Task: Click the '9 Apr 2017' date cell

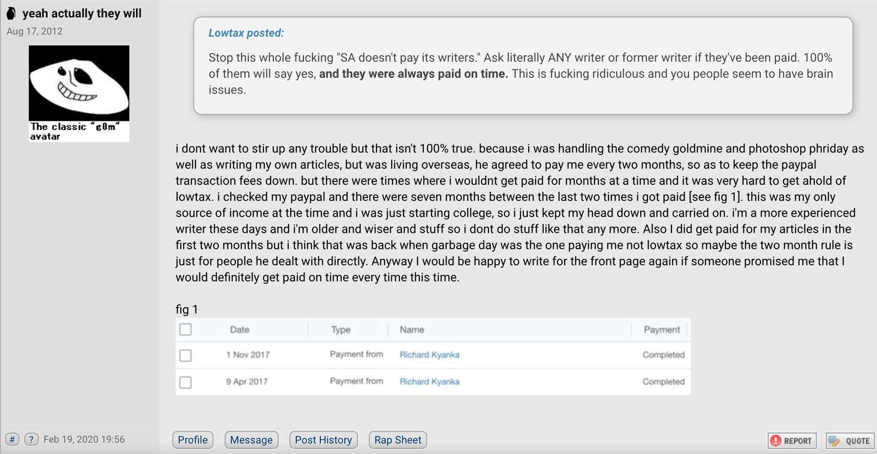Action: pos(247,381)
